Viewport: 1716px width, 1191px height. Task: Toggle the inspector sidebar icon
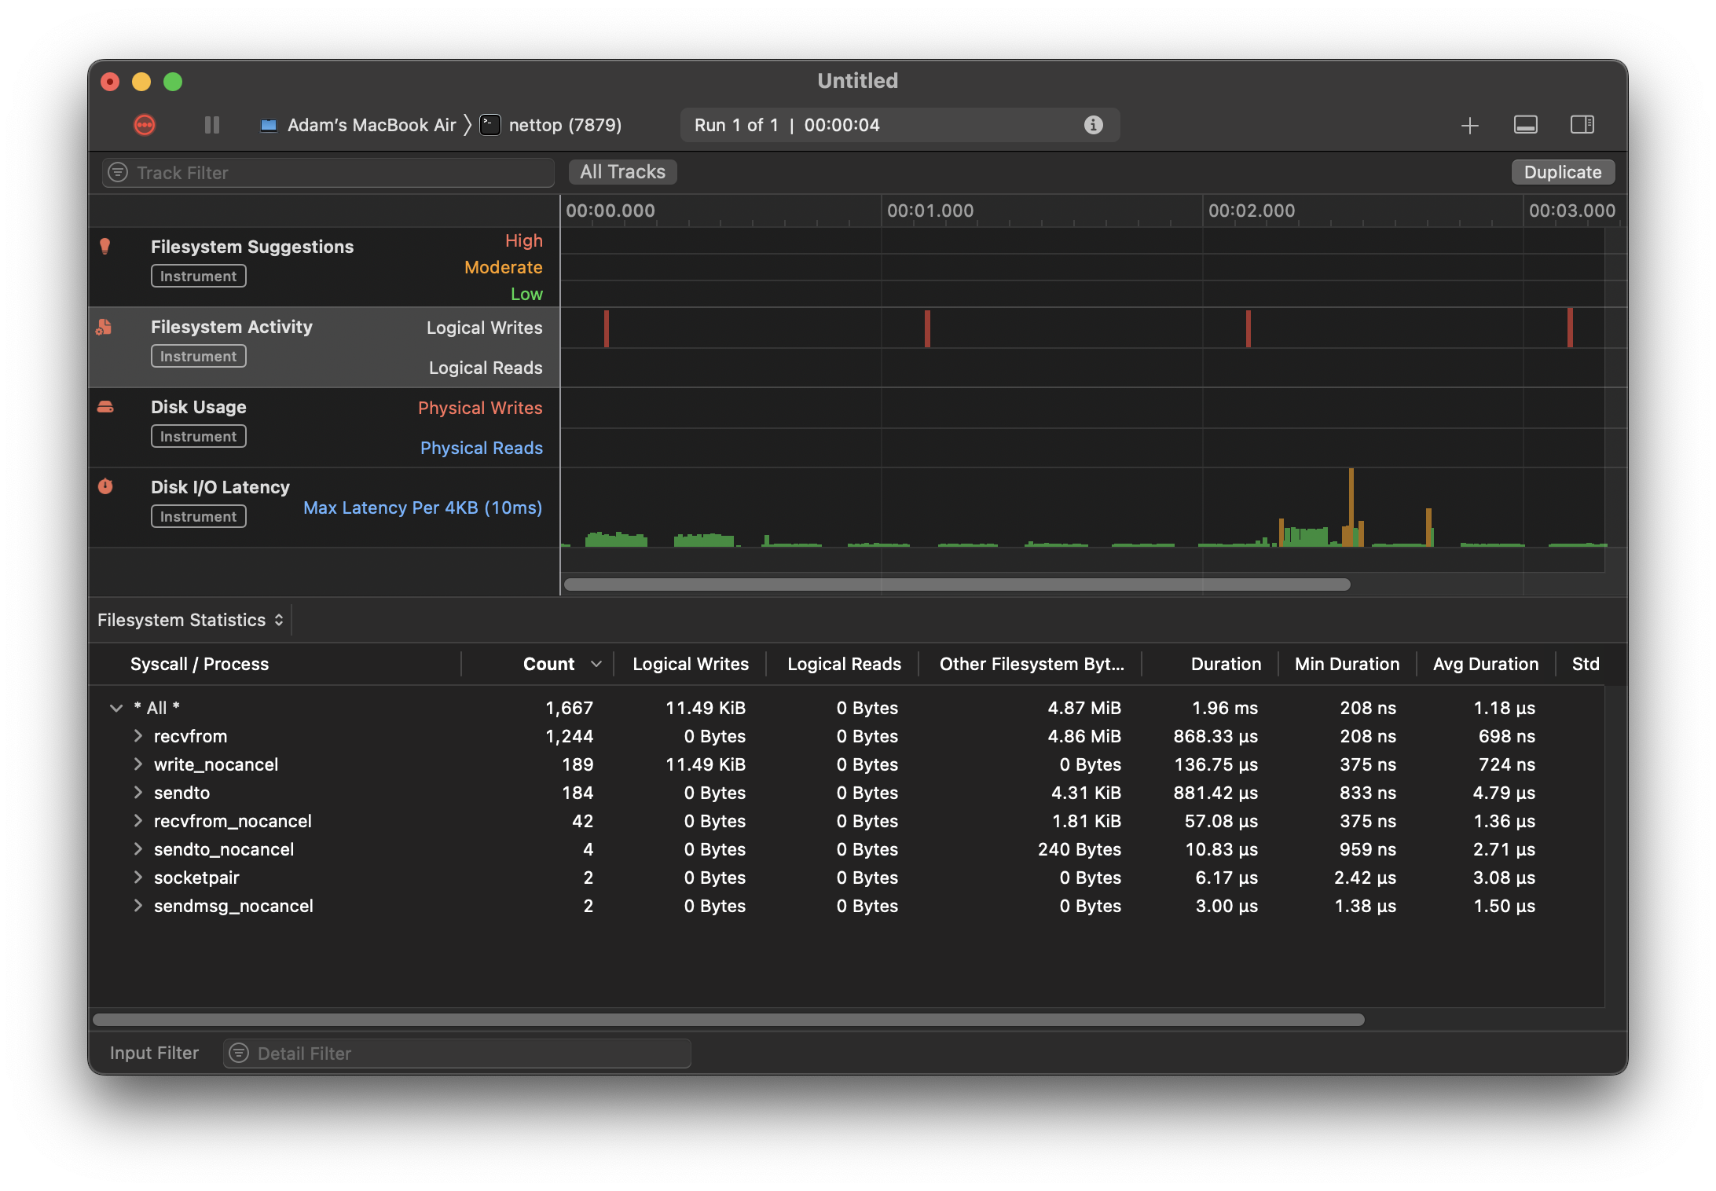(x=1582, y=125)
